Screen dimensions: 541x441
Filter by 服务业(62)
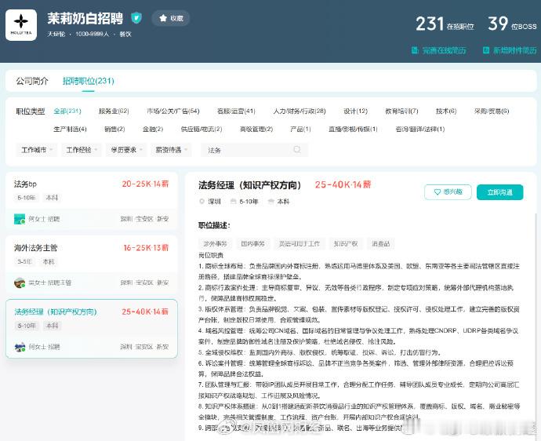(114, 111)
